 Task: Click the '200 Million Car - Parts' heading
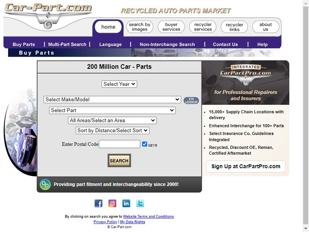pyautogui.click(x=119, y=67)
